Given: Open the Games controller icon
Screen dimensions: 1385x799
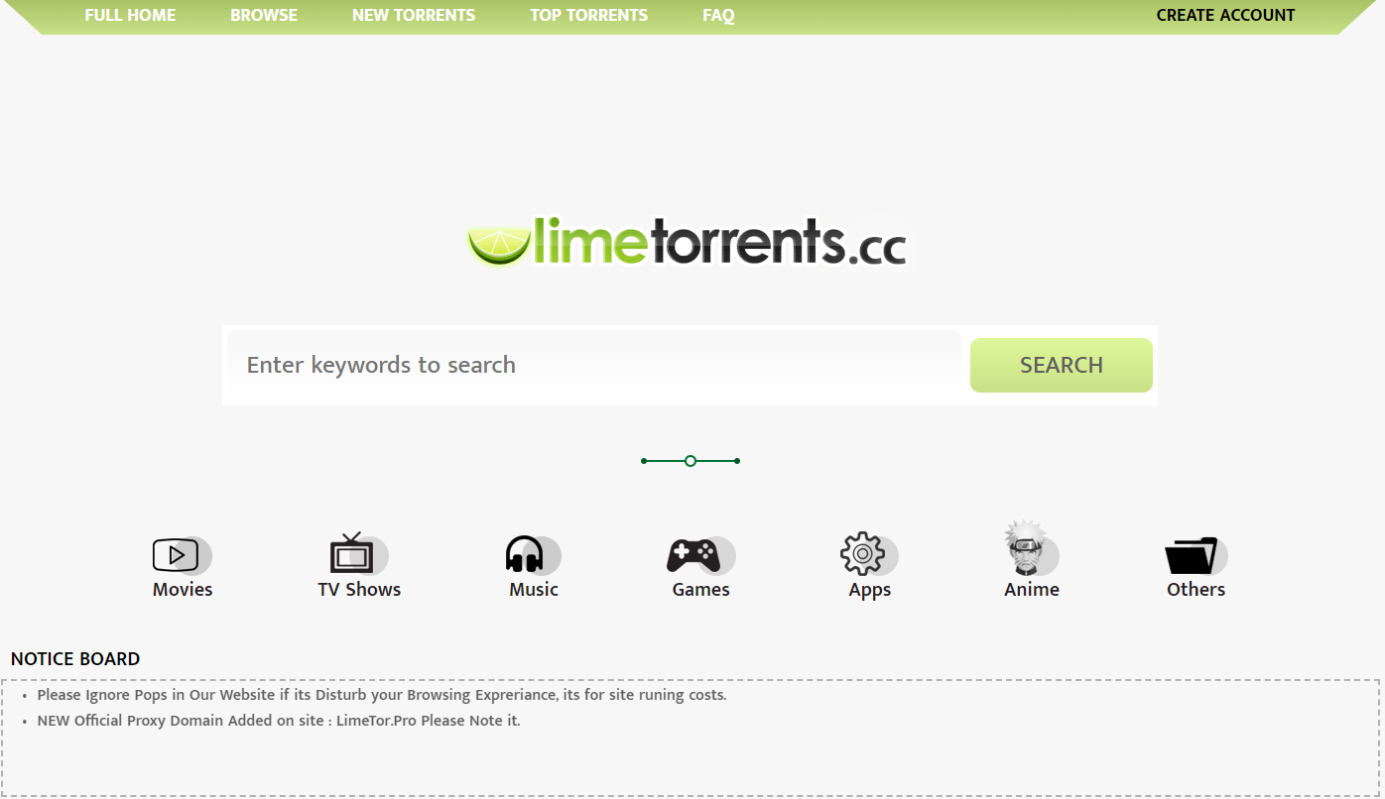Looking at the screenshot, I should [x=693, y=555].
